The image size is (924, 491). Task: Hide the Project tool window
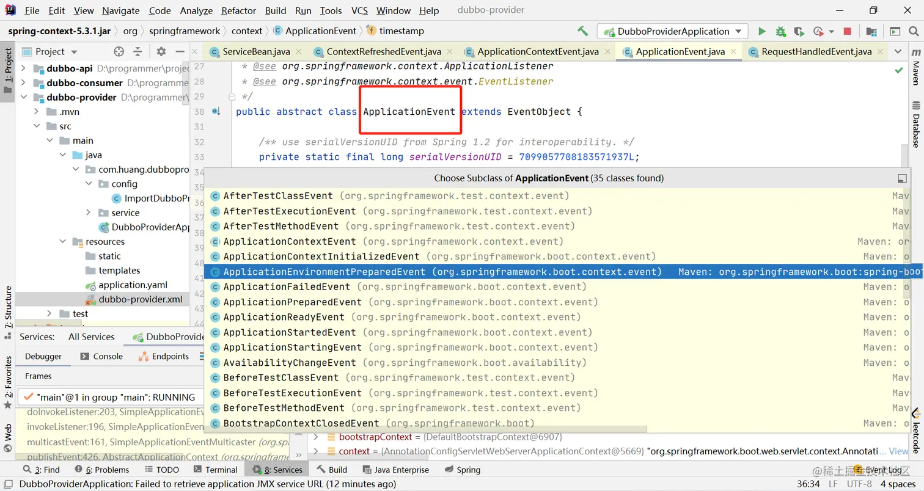click(x=180, y=52)
